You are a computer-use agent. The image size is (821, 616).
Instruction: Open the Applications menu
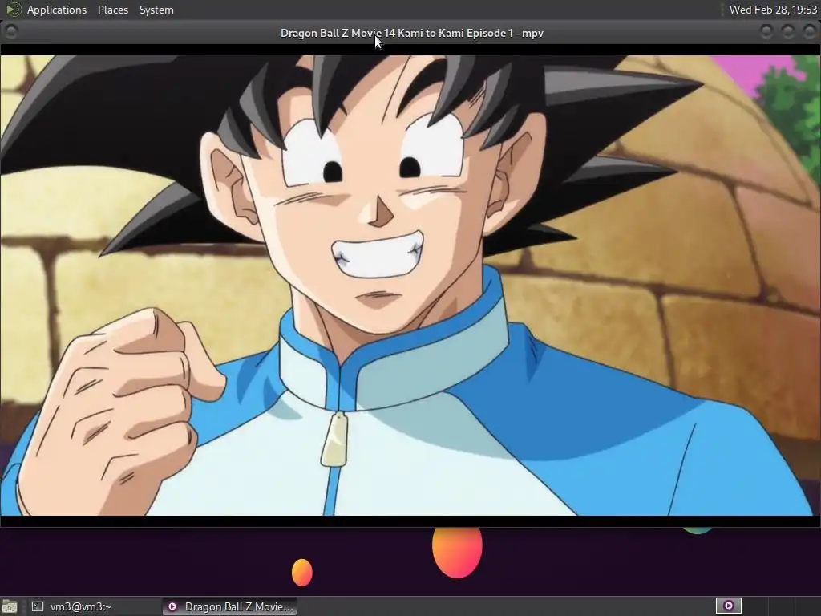[57, 10]
